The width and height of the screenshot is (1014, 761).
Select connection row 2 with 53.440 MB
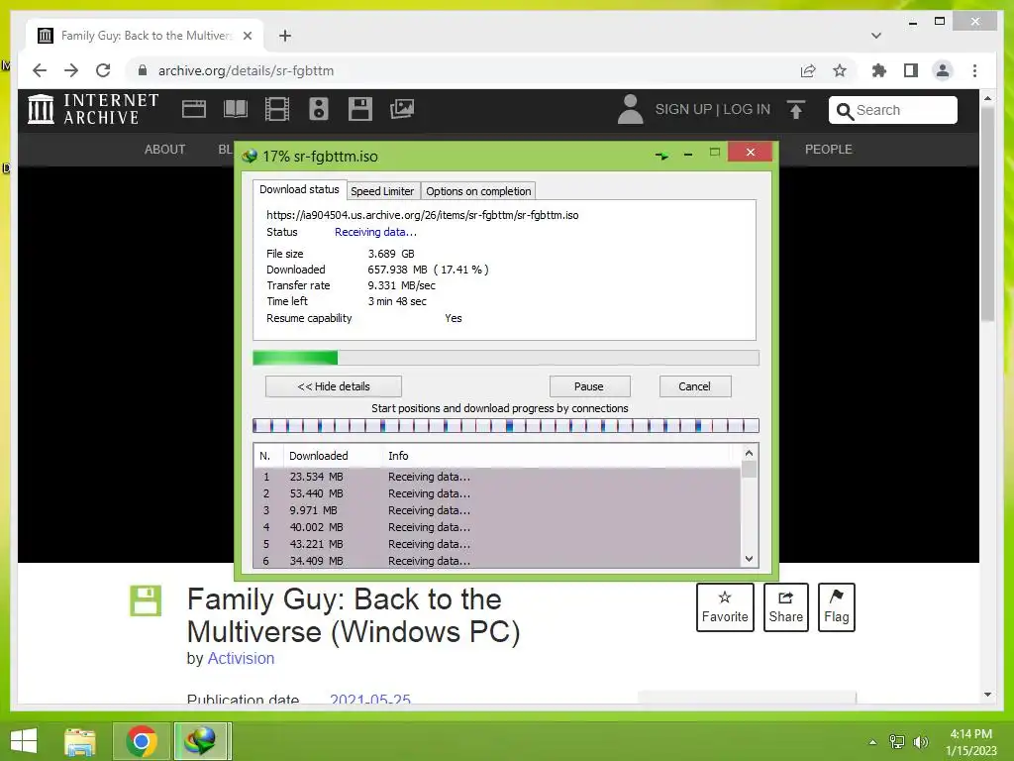[497, 493]
